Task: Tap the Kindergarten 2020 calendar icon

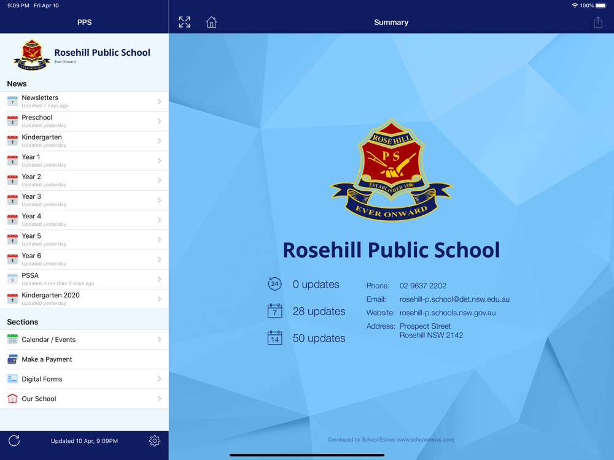Action: [12, 299]
